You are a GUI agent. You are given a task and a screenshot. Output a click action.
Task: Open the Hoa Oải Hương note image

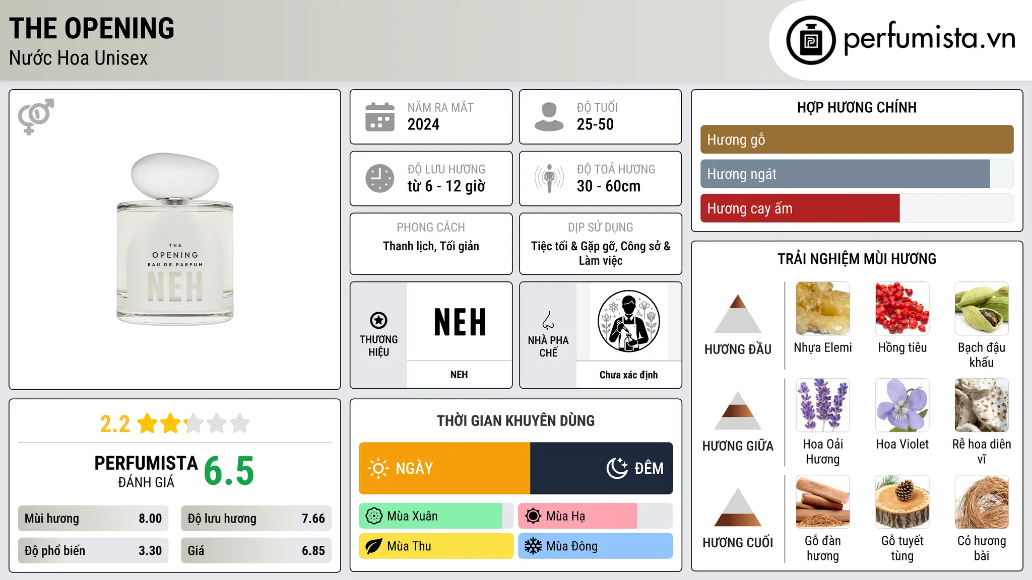point(823,405)
